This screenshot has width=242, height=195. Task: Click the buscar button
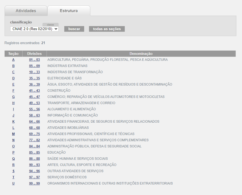pyautogui.click(x=74, y=29)
